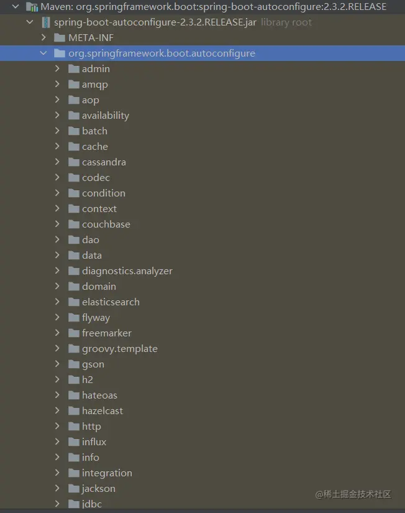Click the cassandra folder icon
The width and height of the screenshot is (405, 513).
tap(74, 162)
